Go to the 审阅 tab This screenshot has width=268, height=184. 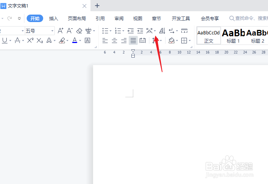point(119,18)
